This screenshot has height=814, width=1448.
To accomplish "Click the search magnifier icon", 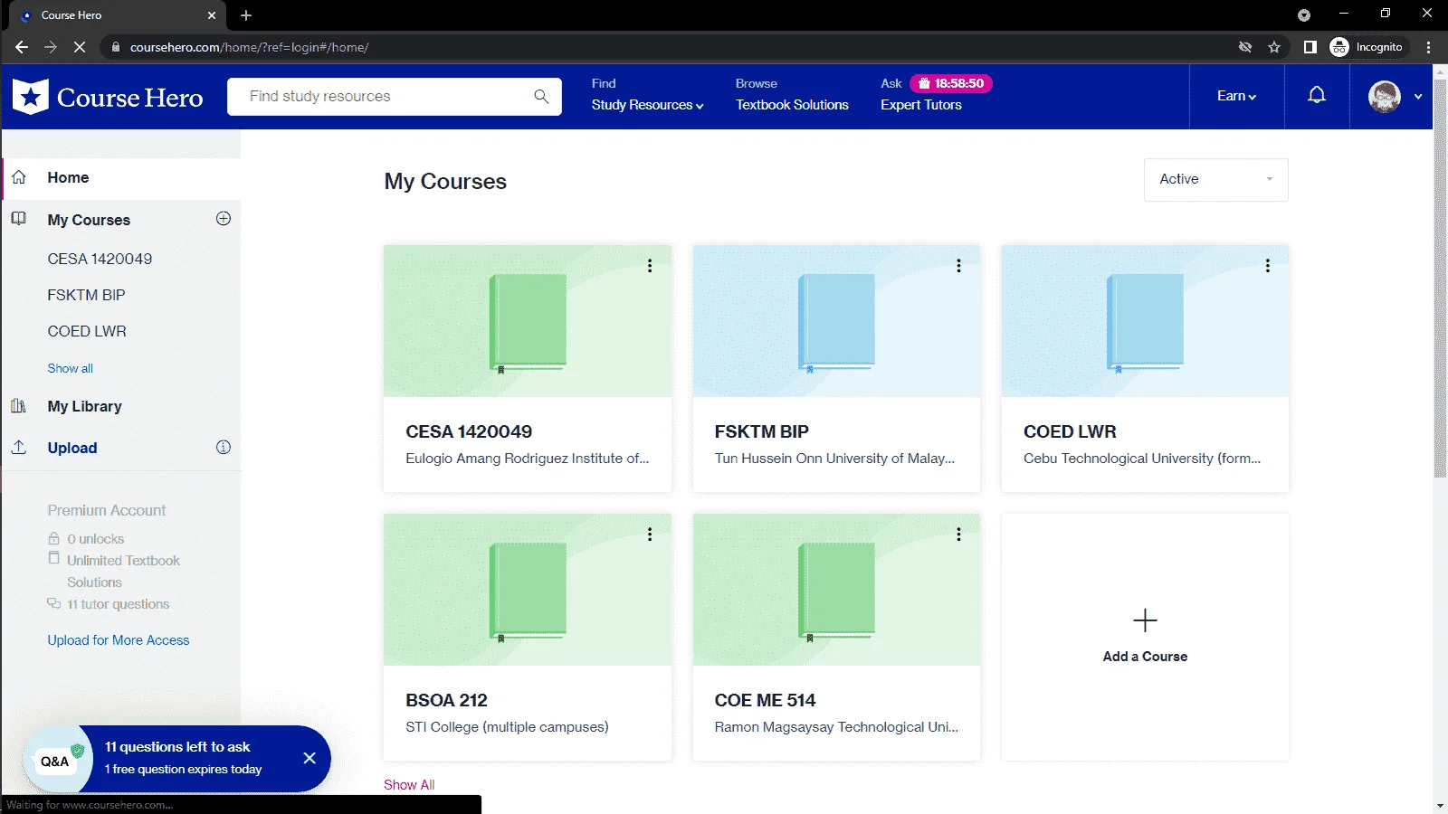I will coord(541,97).
